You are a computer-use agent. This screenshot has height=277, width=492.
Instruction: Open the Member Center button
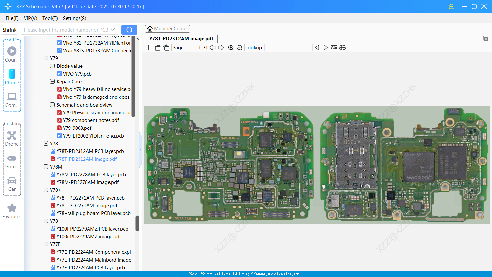[x=167, y=29]
